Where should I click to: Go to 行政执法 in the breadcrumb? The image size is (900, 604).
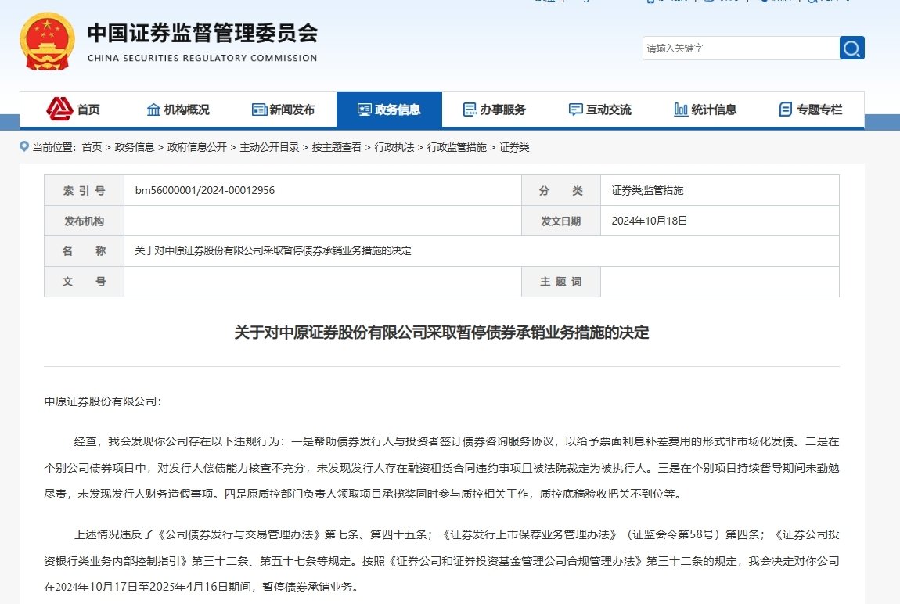click(x=394, y=147)
